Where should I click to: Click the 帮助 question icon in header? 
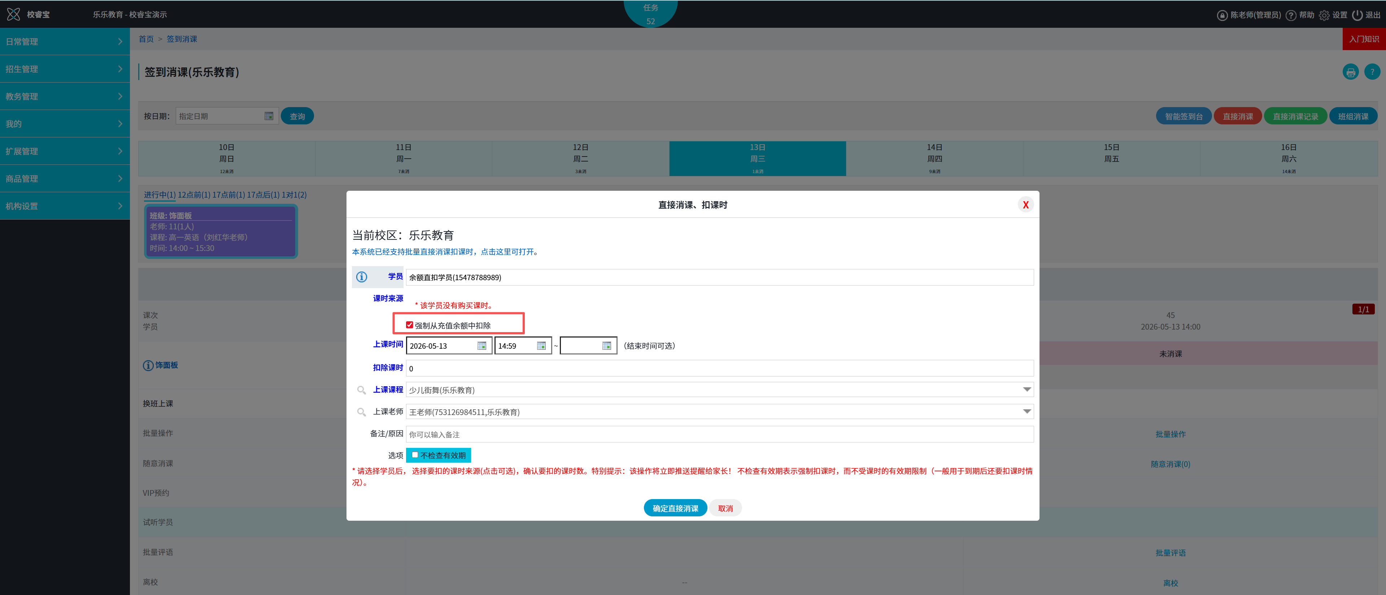click(x=1291, y=15)
